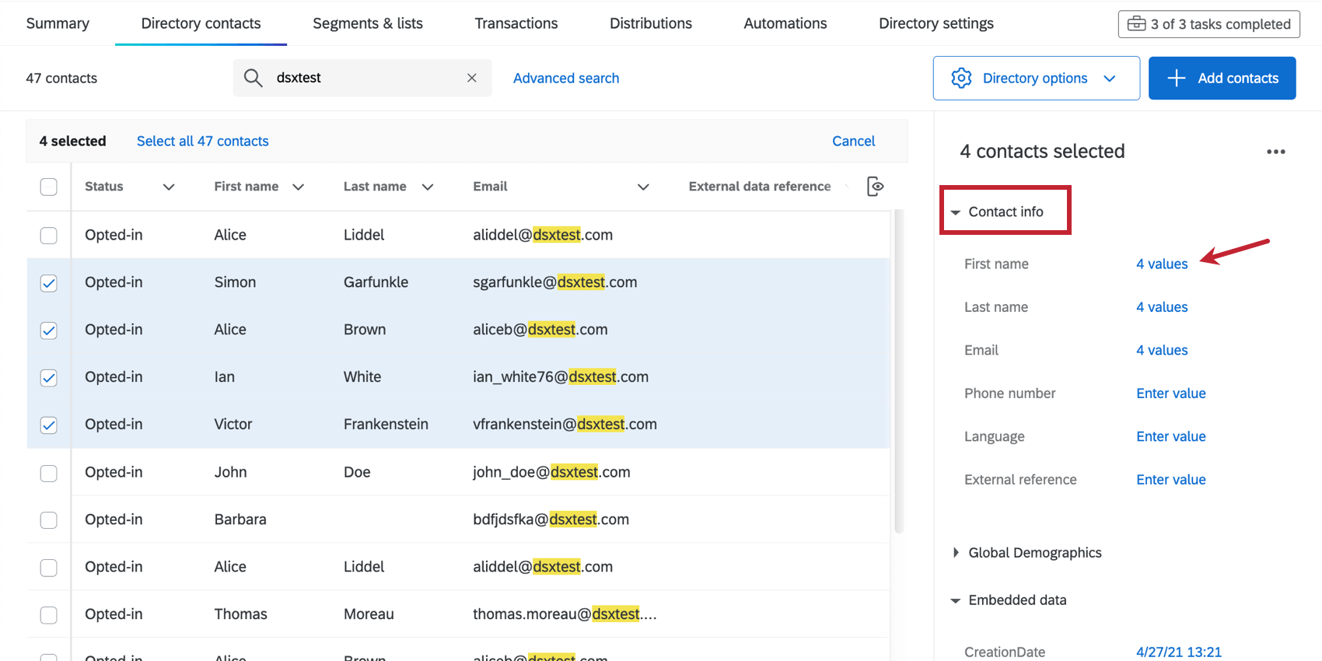
Task: Open the First name column dropdown arrow
Action: pos(298,187)
